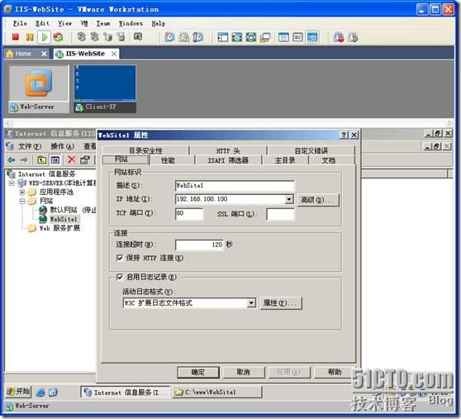Select the Client-XP thumbnail
Screen dimensions: 461x419
coord(105,88)
